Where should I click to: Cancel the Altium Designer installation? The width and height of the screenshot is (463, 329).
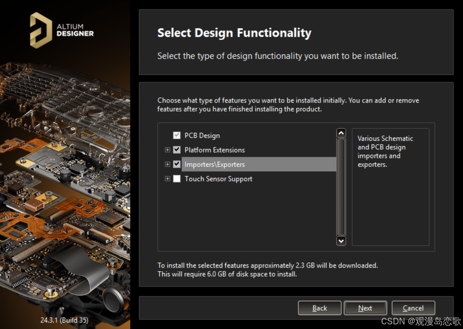click(413, 308)
